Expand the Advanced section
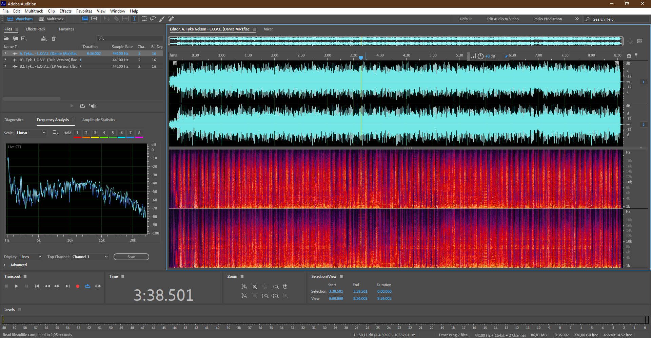Screen dimensions: 651x338 click(5, 265)
